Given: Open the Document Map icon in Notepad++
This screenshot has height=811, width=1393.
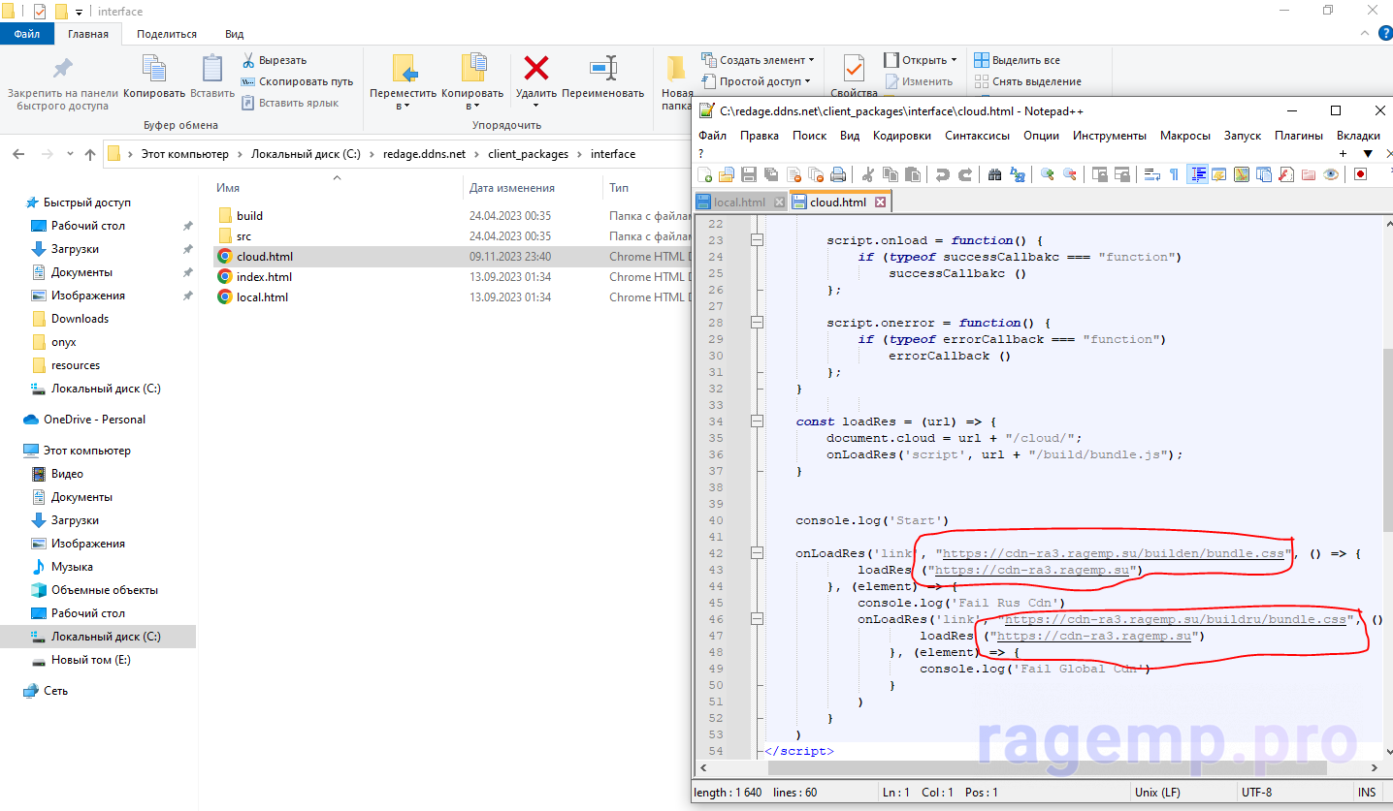Looking at the screenshot, I should coord(1241,174).
